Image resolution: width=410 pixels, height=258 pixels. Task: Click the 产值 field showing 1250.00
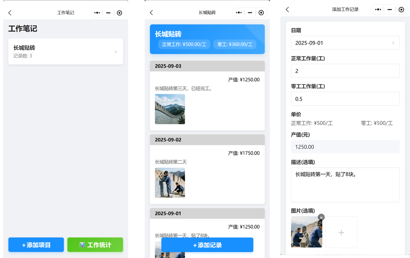345,147
